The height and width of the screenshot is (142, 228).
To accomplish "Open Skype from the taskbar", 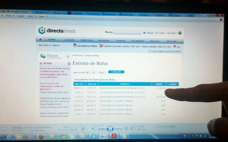I will (93, 136).
